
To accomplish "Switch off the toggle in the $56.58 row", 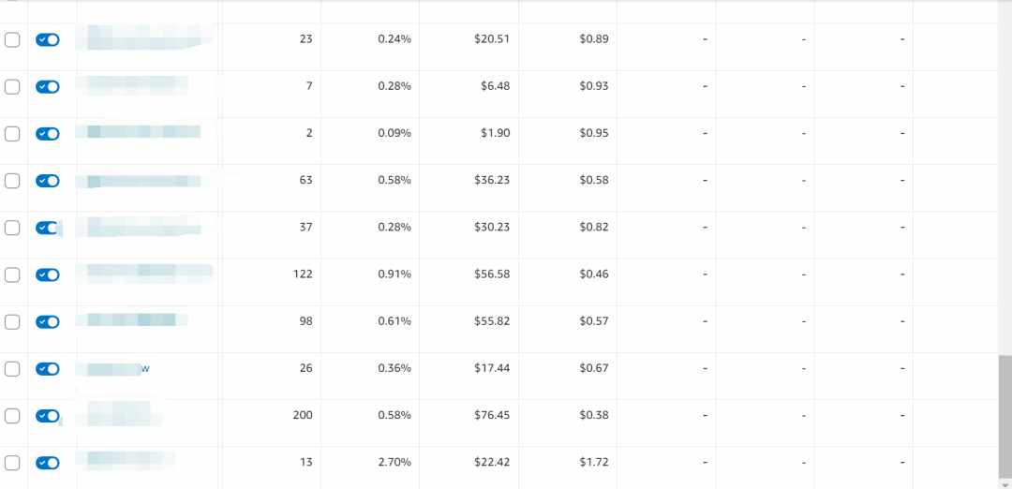I will [48, 274].
